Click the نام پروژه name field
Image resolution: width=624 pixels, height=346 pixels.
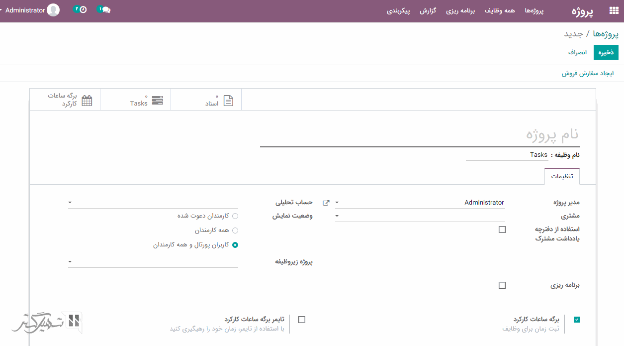(x=420, y=135)
